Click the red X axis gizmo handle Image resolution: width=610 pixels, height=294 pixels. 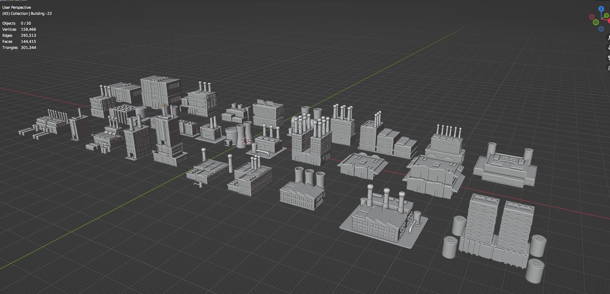pos(608,21)
